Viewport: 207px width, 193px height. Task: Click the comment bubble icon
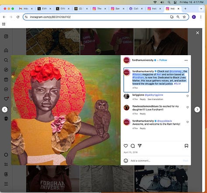point(133,146)
